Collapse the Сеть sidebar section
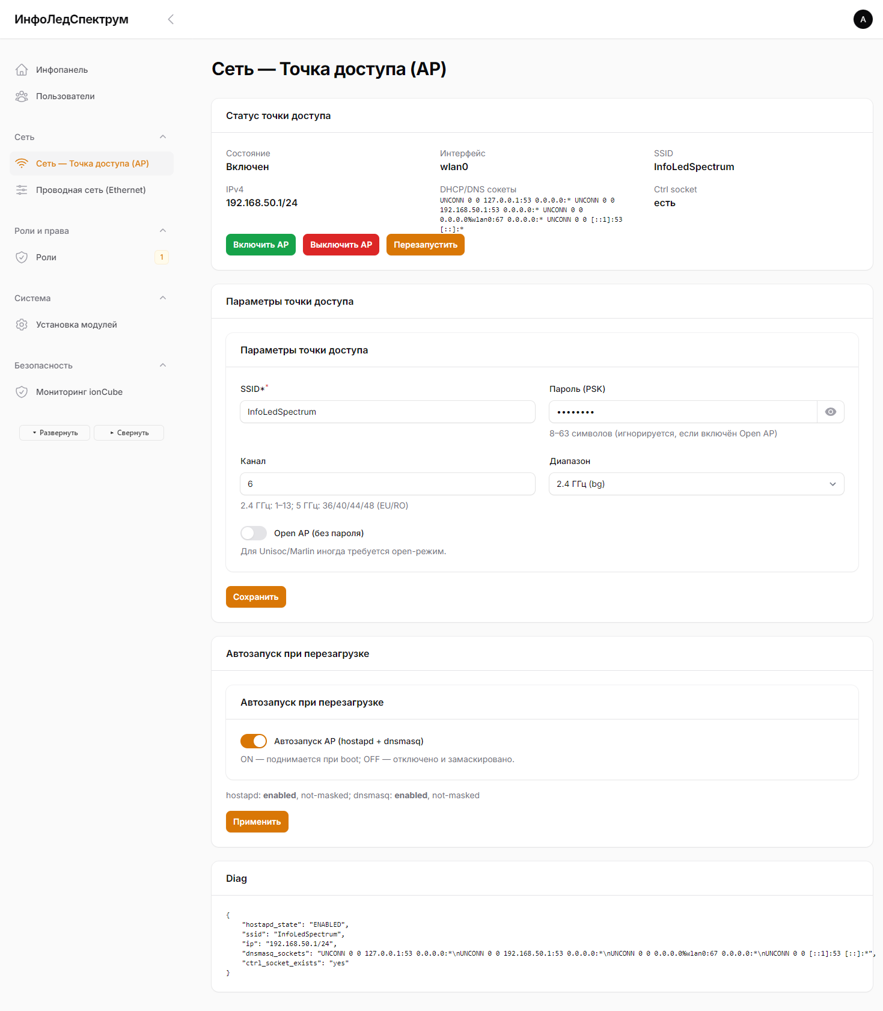 pyautogui.click(x=163, y=137)
